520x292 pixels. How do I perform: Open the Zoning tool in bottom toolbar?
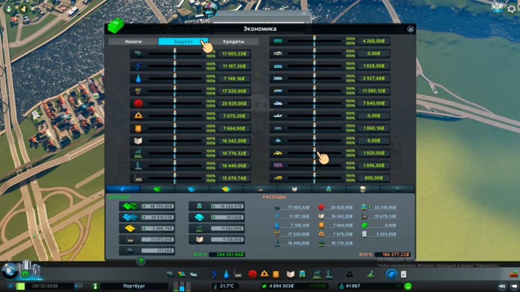pyautogui.click(x=181, y=274)
